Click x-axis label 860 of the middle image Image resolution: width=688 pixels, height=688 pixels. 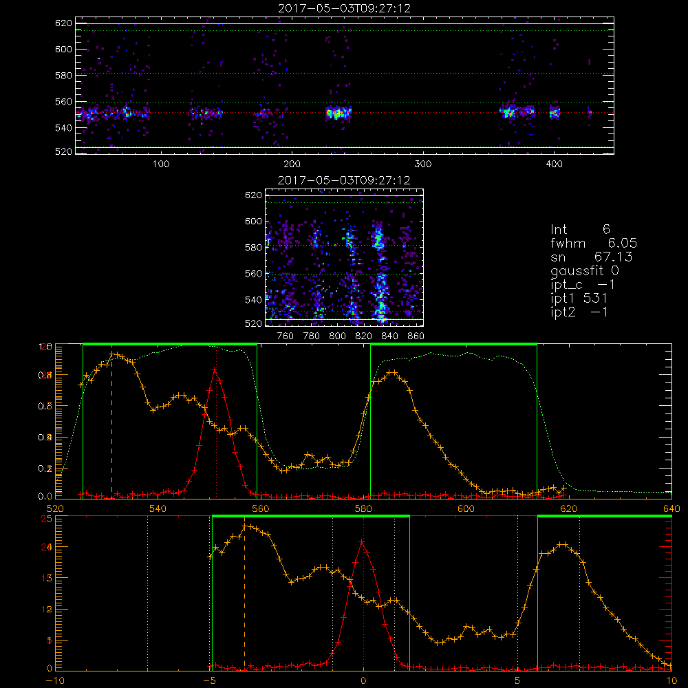[416, 336]
